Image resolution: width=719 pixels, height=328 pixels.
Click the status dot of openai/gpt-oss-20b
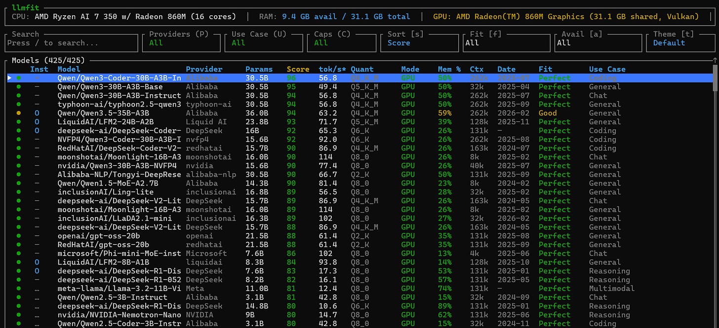click(19, 236)
